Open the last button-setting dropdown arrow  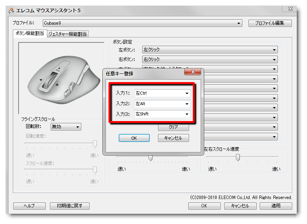click(274, 137)
